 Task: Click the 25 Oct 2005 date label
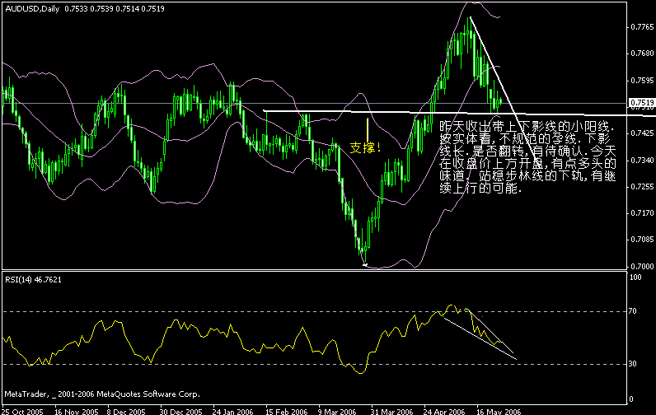(22, 412)
